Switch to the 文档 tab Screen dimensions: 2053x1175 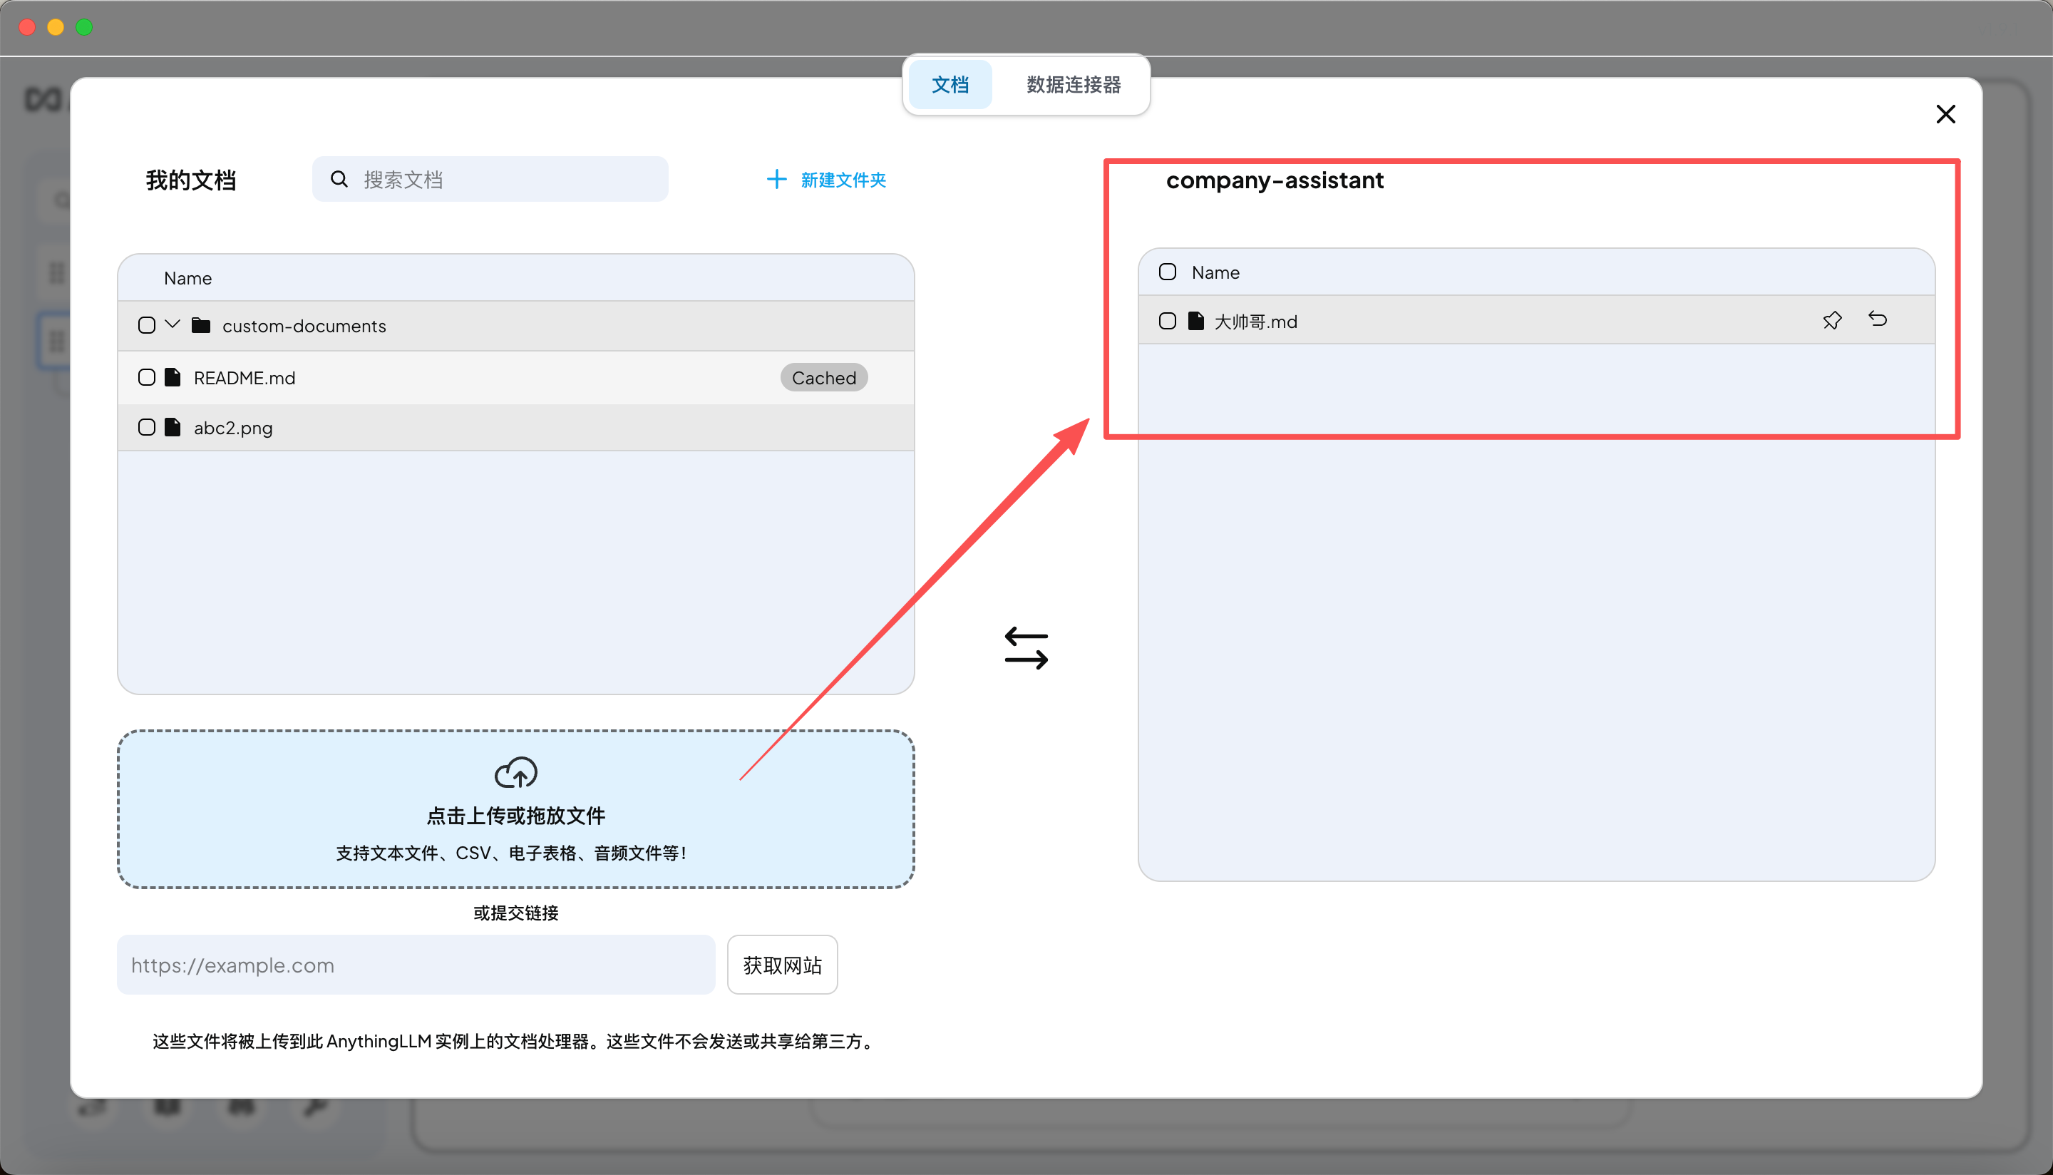click(950, 85)
